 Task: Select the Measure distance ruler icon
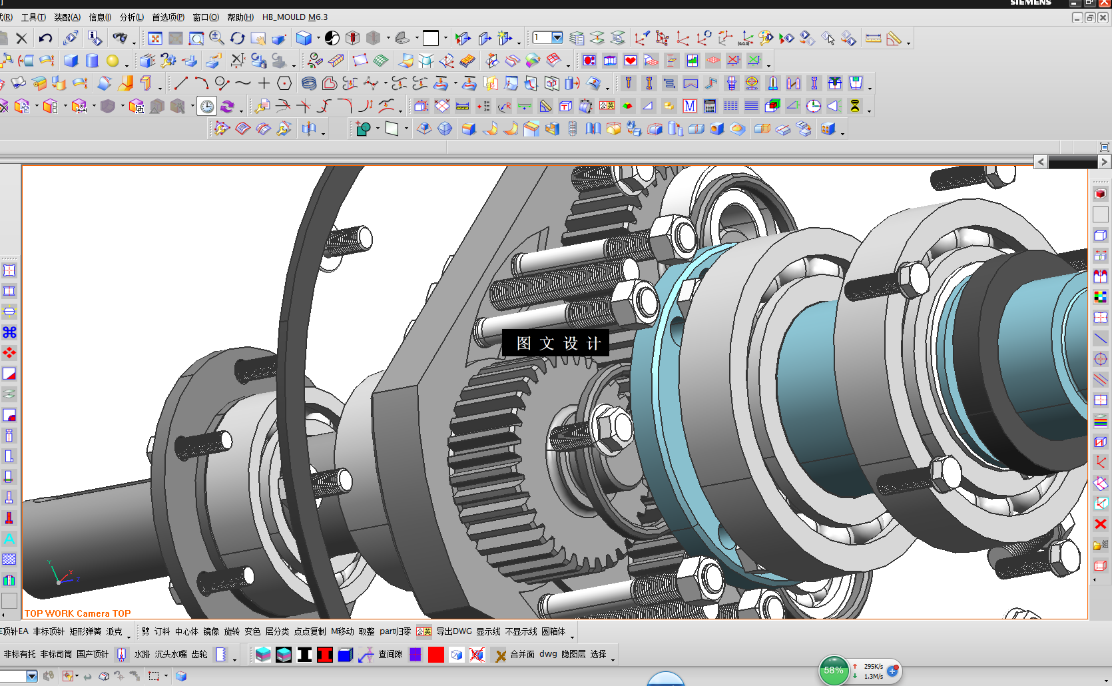pyautogui.click(x=873, y=38)
